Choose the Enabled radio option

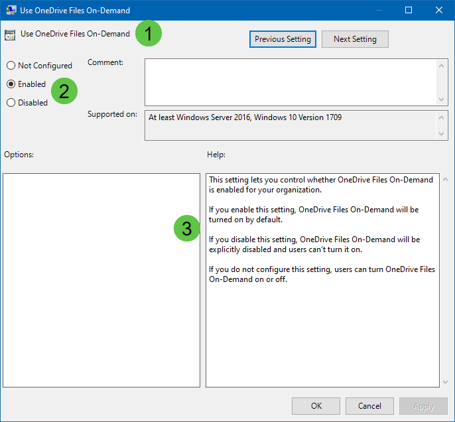11,84
